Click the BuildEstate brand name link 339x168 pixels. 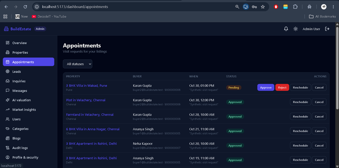21,29
